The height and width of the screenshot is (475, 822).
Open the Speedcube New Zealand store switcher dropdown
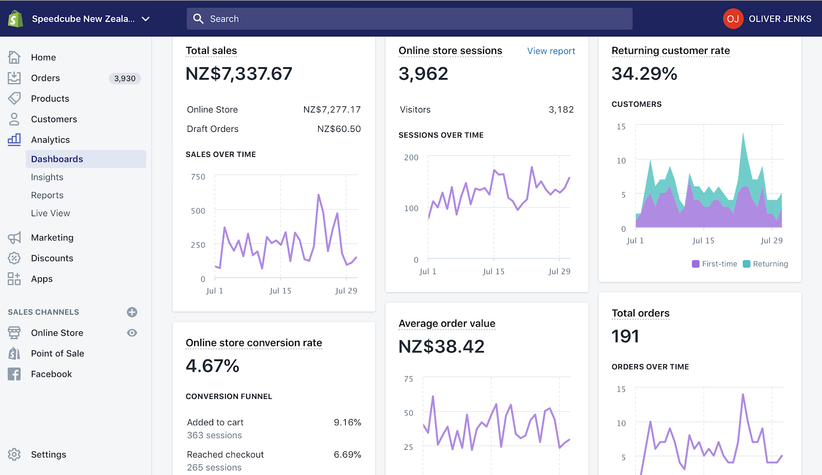(x=91, y=19)
